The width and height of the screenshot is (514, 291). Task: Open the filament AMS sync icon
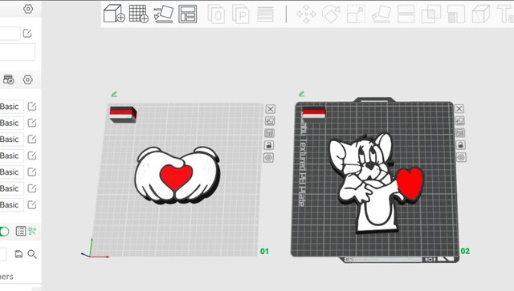pos(9,79)
